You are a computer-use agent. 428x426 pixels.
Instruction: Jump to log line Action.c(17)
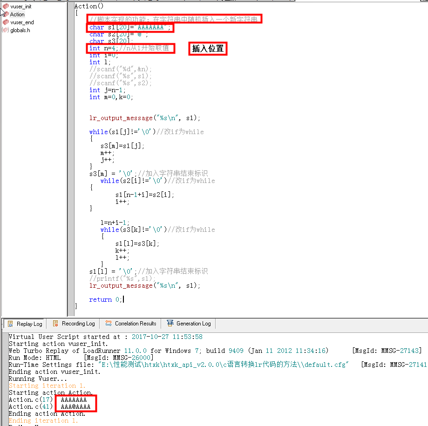point(48,399)
